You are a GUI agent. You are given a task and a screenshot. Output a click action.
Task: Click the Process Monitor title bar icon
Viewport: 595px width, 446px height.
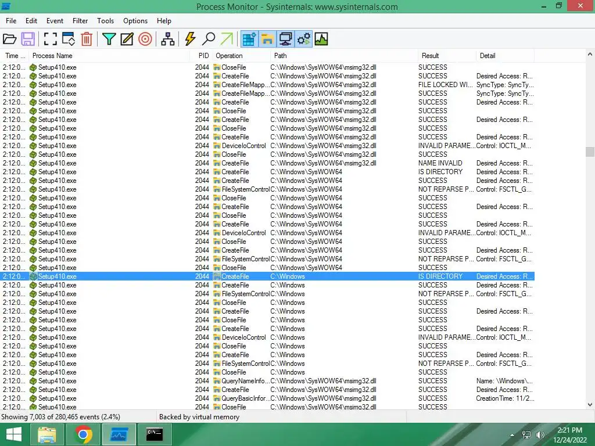6,6
